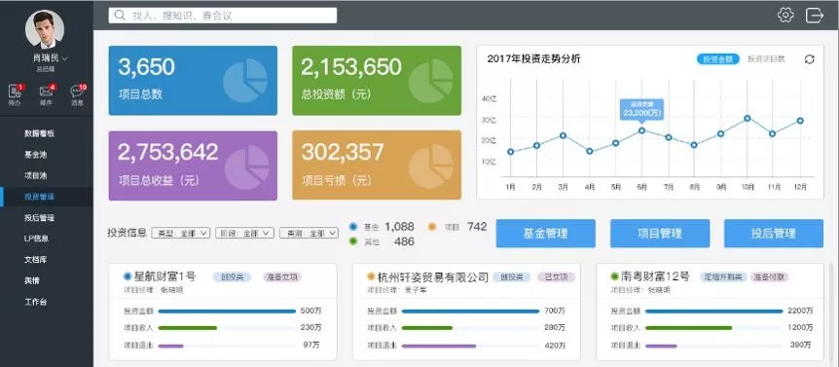Click the 742 项目 count
Viewport: 839px width, 367px height.
[x=477, y=227]
